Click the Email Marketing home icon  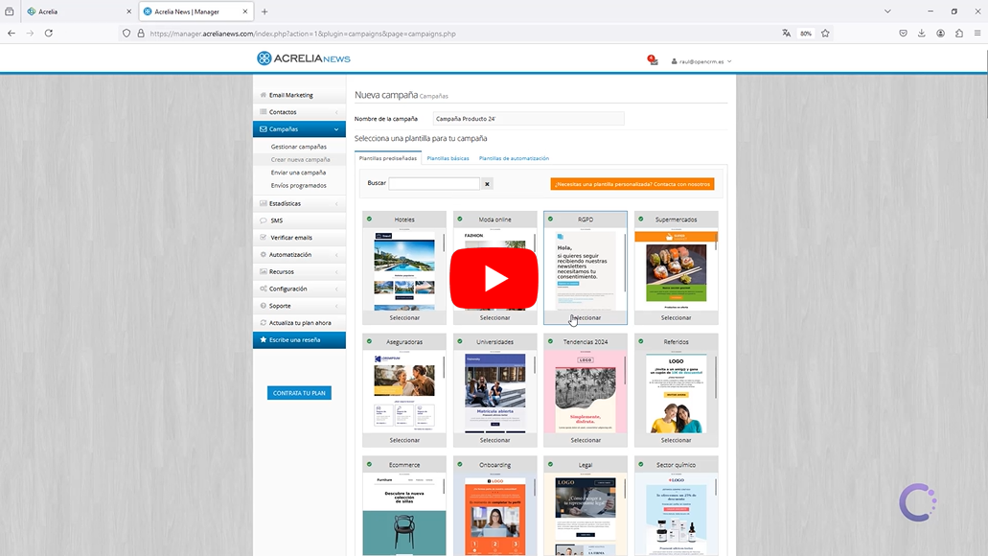263,95
